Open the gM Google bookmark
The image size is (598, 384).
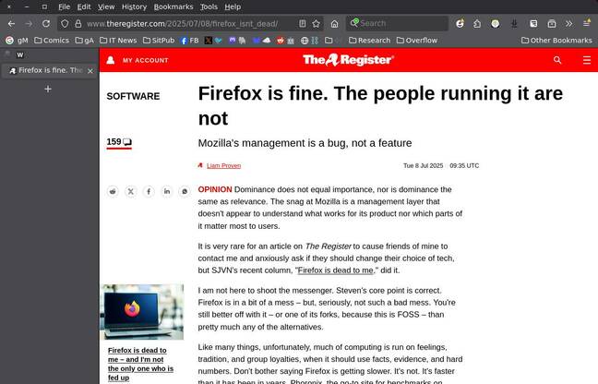click(x=17, y=41)
